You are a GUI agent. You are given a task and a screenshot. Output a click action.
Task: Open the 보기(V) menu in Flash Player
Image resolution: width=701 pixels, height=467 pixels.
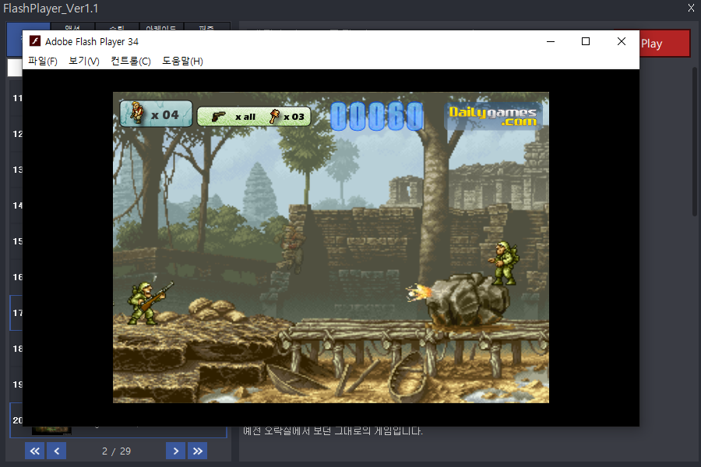tap(83, 61)
